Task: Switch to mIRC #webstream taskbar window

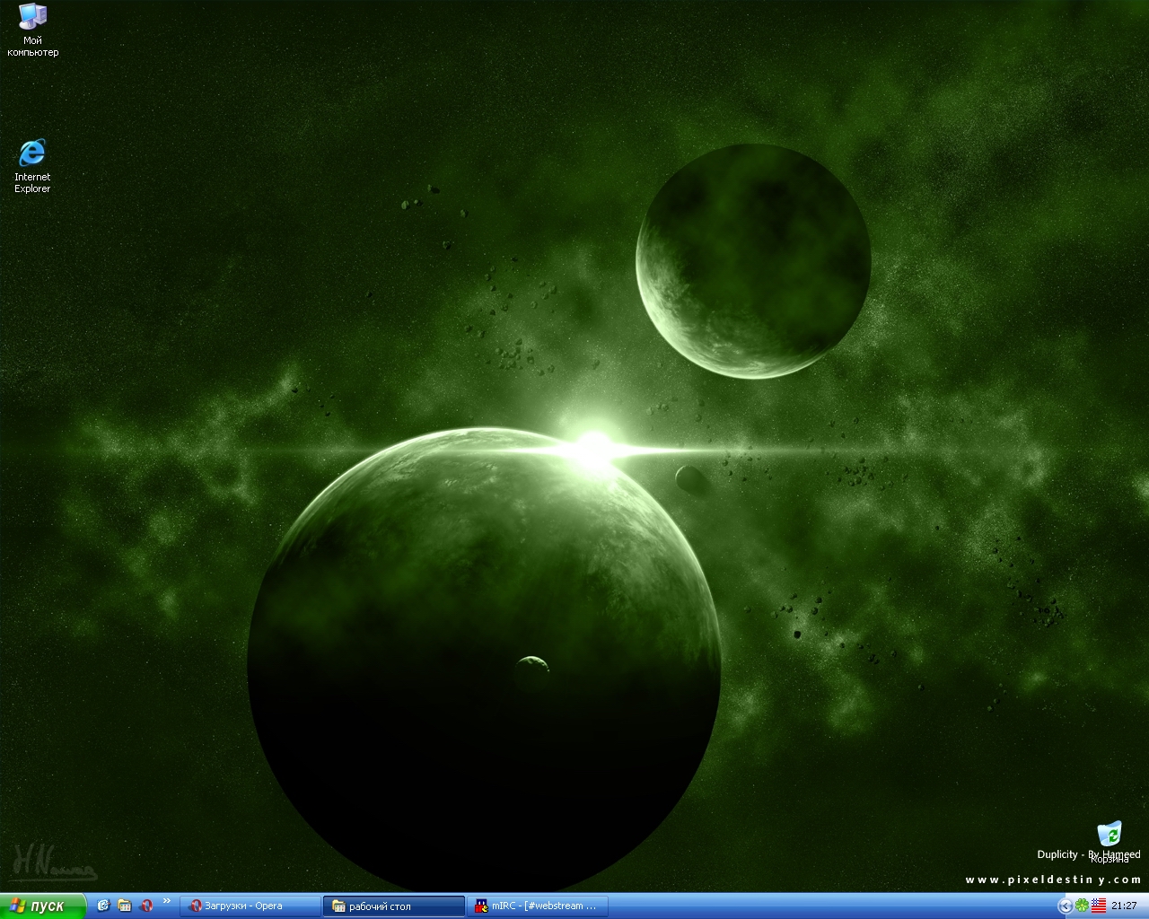Action: [x=537, y=906]
